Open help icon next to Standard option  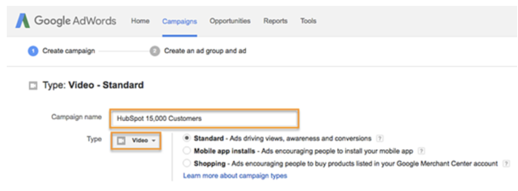click(x=380, y=139)
